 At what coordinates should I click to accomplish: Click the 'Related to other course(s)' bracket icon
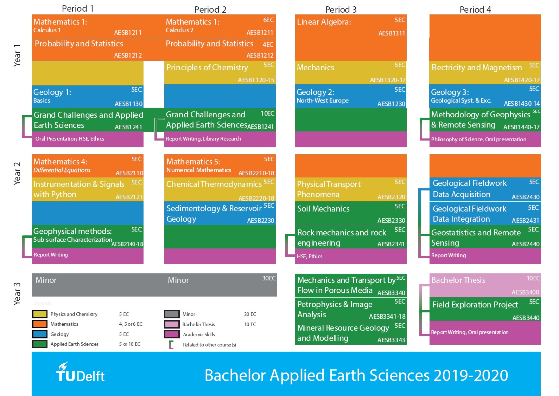(x=171, y=345)
